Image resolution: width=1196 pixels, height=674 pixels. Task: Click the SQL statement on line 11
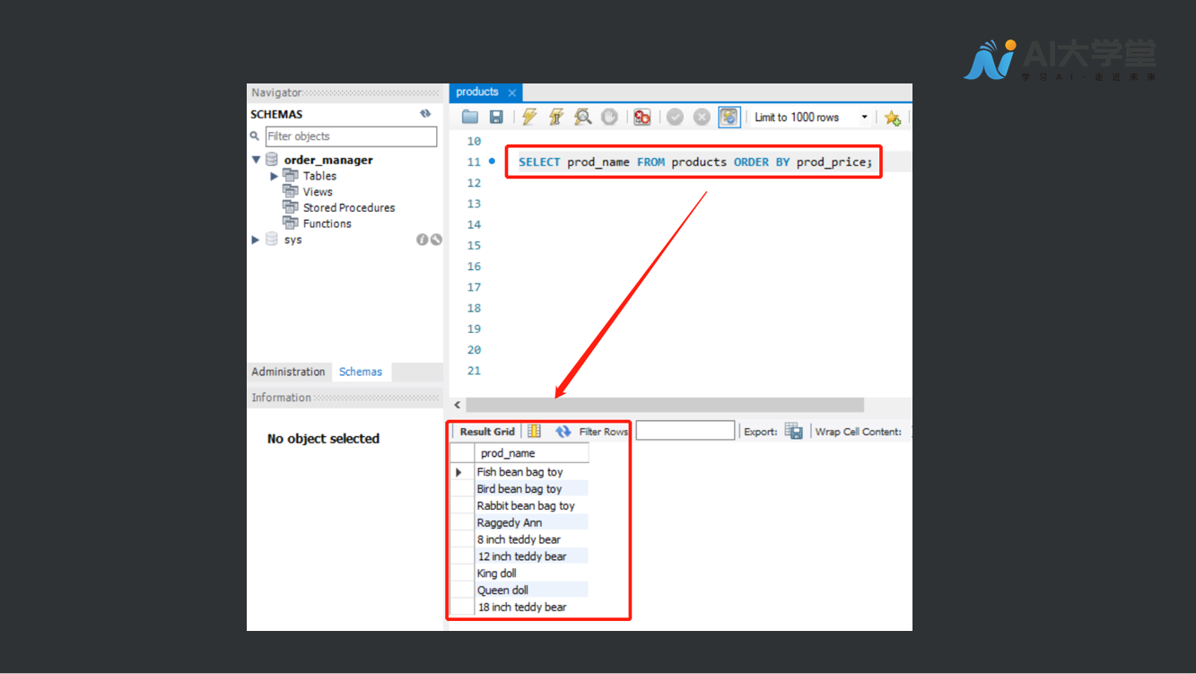pos(694,162)
